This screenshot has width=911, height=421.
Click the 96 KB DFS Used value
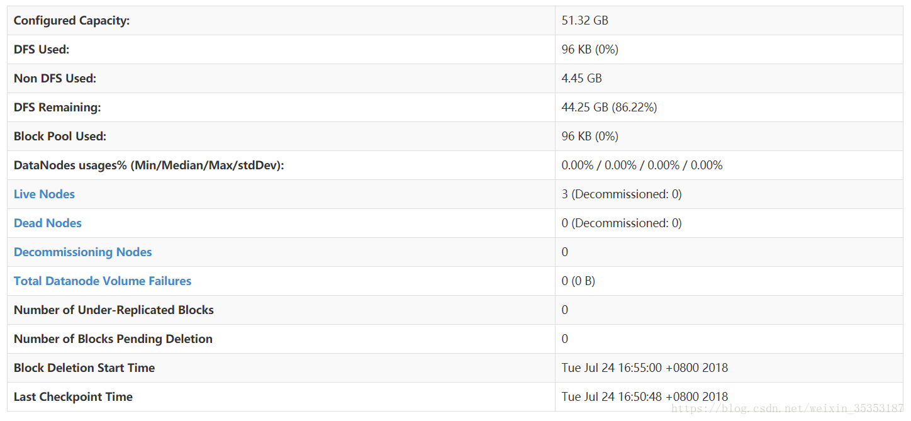tap(590, 50)
